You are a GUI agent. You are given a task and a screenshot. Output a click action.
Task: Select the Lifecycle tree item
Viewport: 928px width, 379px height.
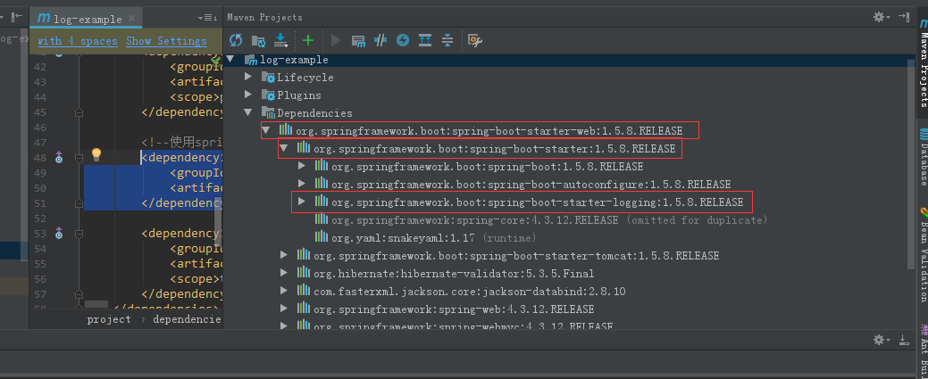click(305, 78)
